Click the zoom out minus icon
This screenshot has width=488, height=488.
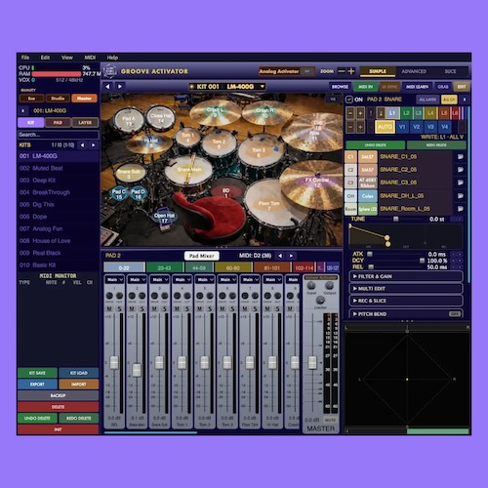click(x=342, y=71)
